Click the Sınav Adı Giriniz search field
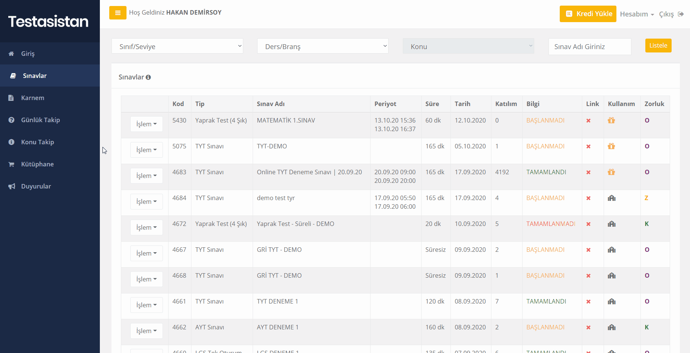Screen dimensions: 690x353 (590, 46)
